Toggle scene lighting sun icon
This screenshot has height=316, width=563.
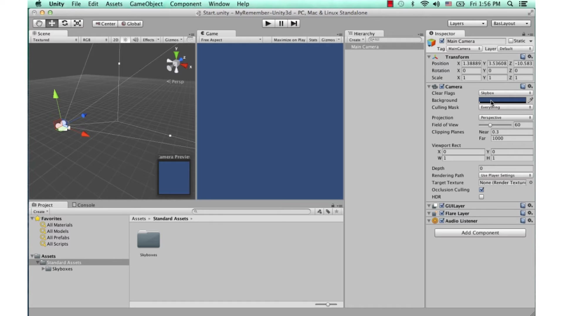(x=125, y=40)
